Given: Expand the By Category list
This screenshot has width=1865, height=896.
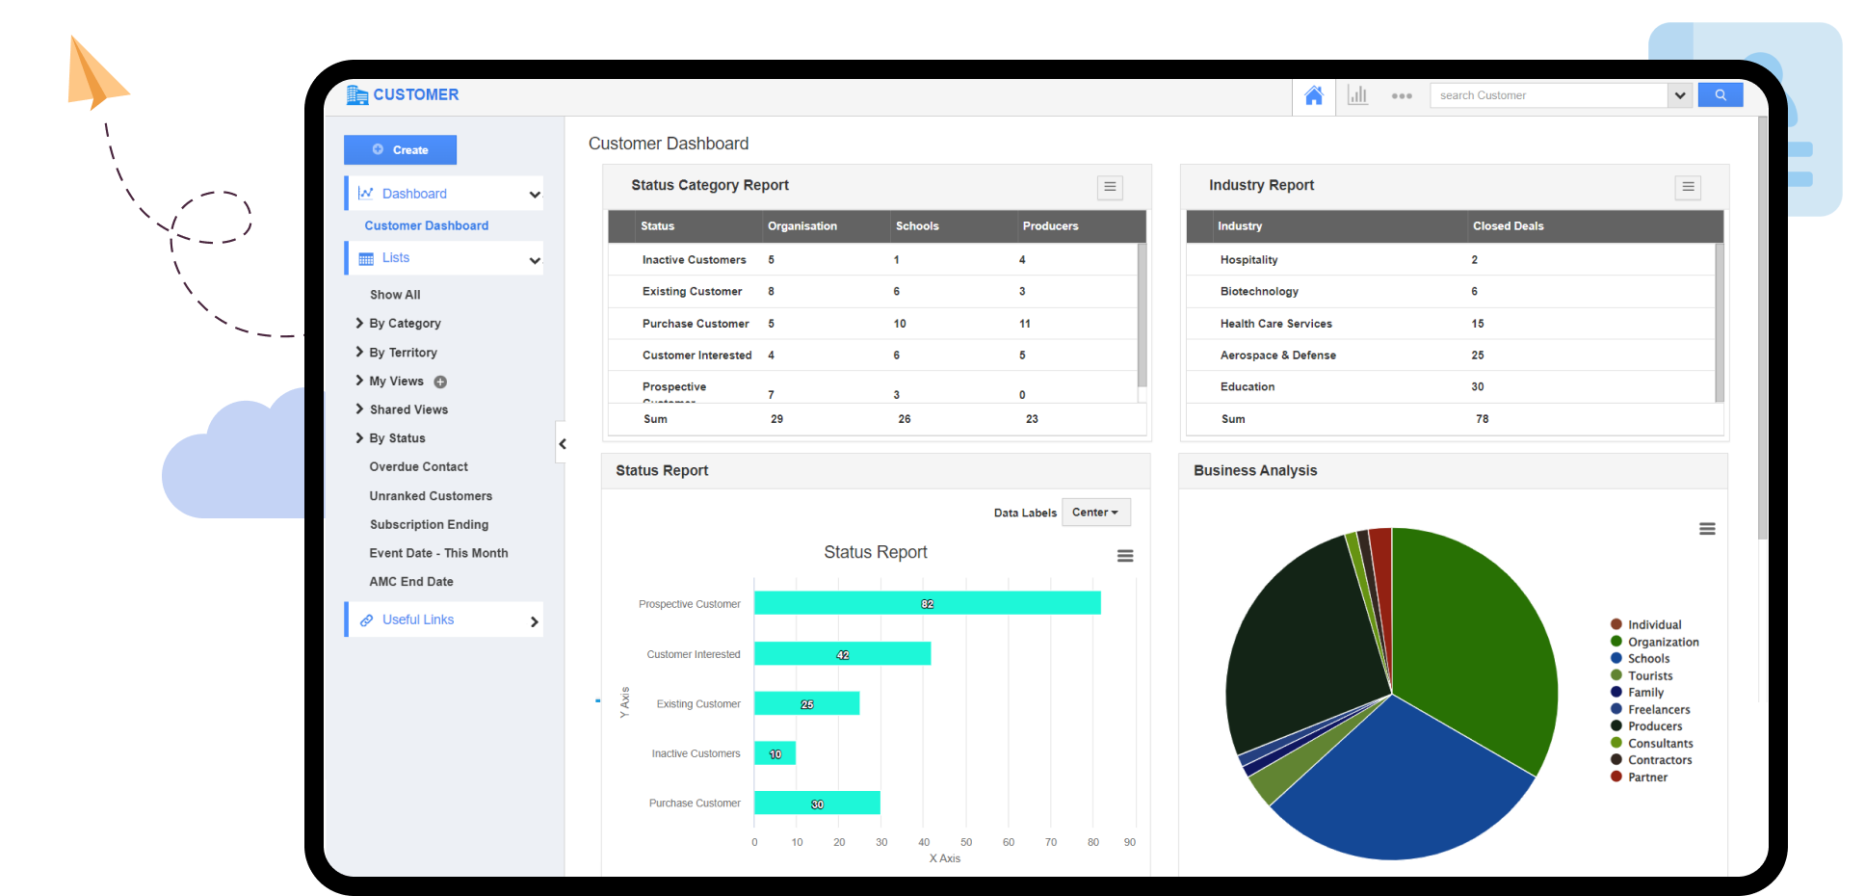Looking at the screenshot, I should click(405, 324).
